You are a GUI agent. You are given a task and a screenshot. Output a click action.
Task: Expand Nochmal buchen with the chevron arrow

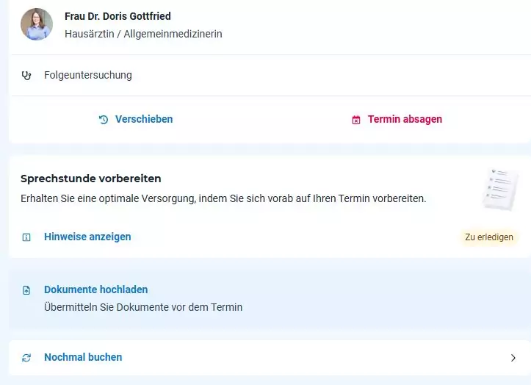point(513,358)
